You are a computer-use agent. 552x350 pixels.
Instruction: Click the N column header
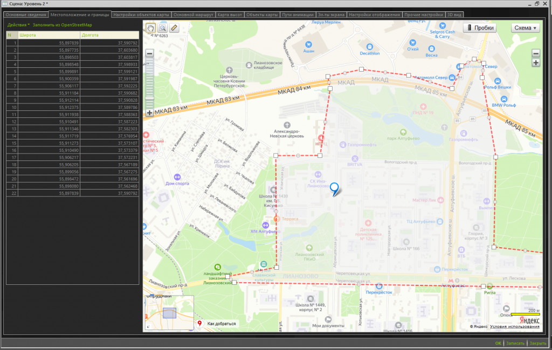[12, 35]
